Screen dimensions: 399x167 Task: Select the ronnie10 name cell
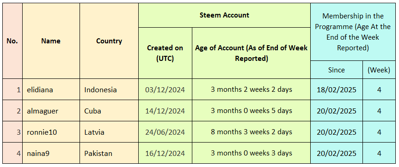51,132
